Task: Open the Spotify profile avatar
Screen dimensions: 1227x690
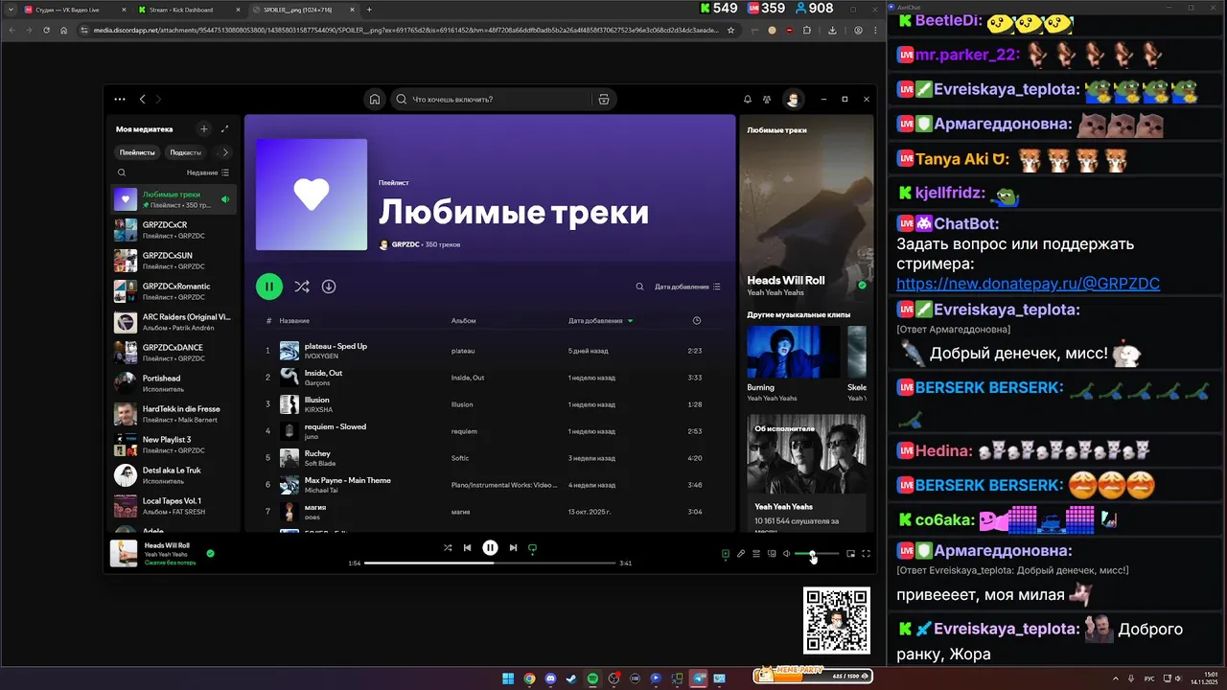Action: [793, 99]
